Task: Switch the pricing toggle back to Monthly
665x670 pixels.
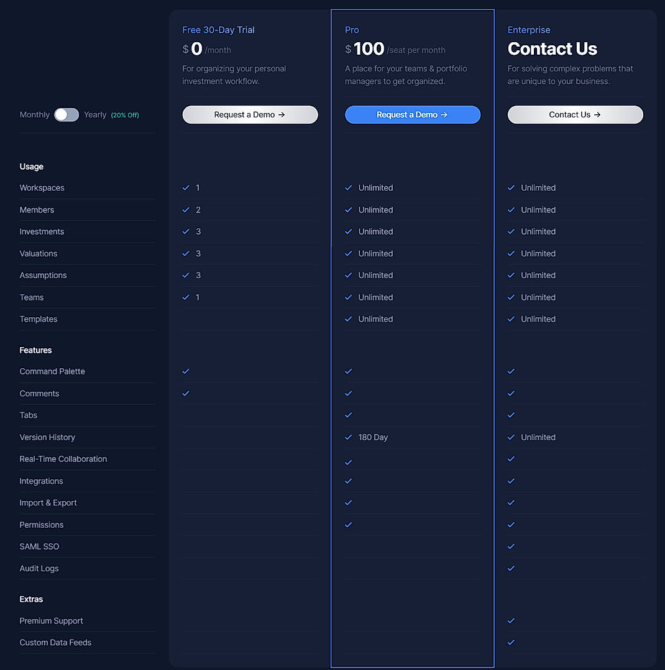Action: tap(66, 115)
